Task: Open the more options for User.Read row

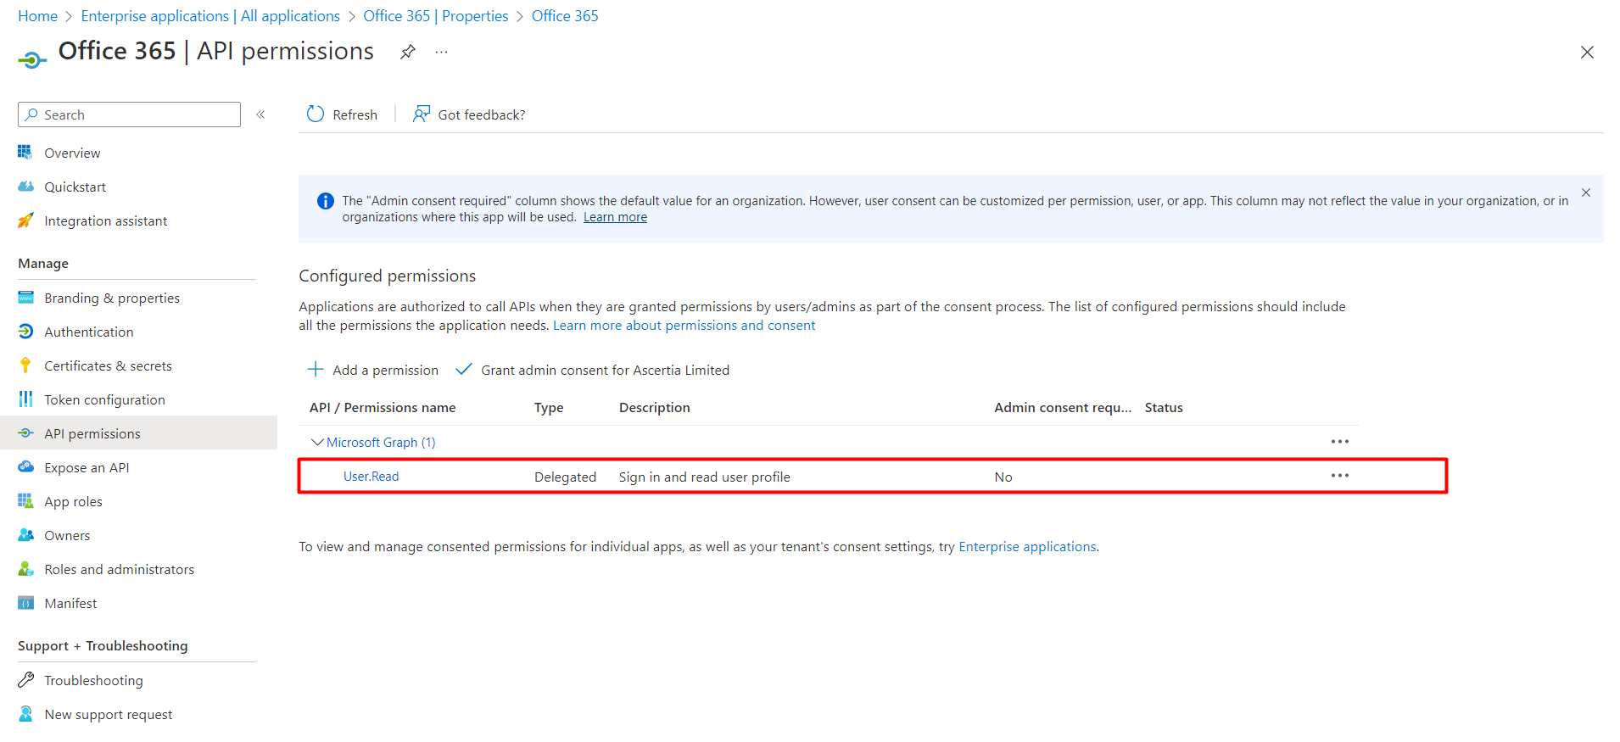Action: [1340, 476]
